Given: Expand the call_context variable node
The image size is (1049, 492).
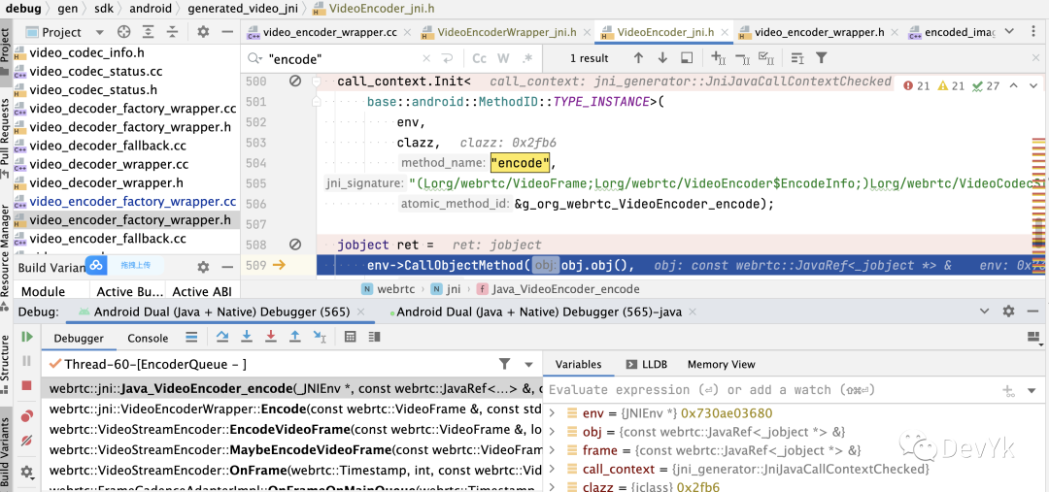Looking at the screenshot, I should [x=553, y=469].
